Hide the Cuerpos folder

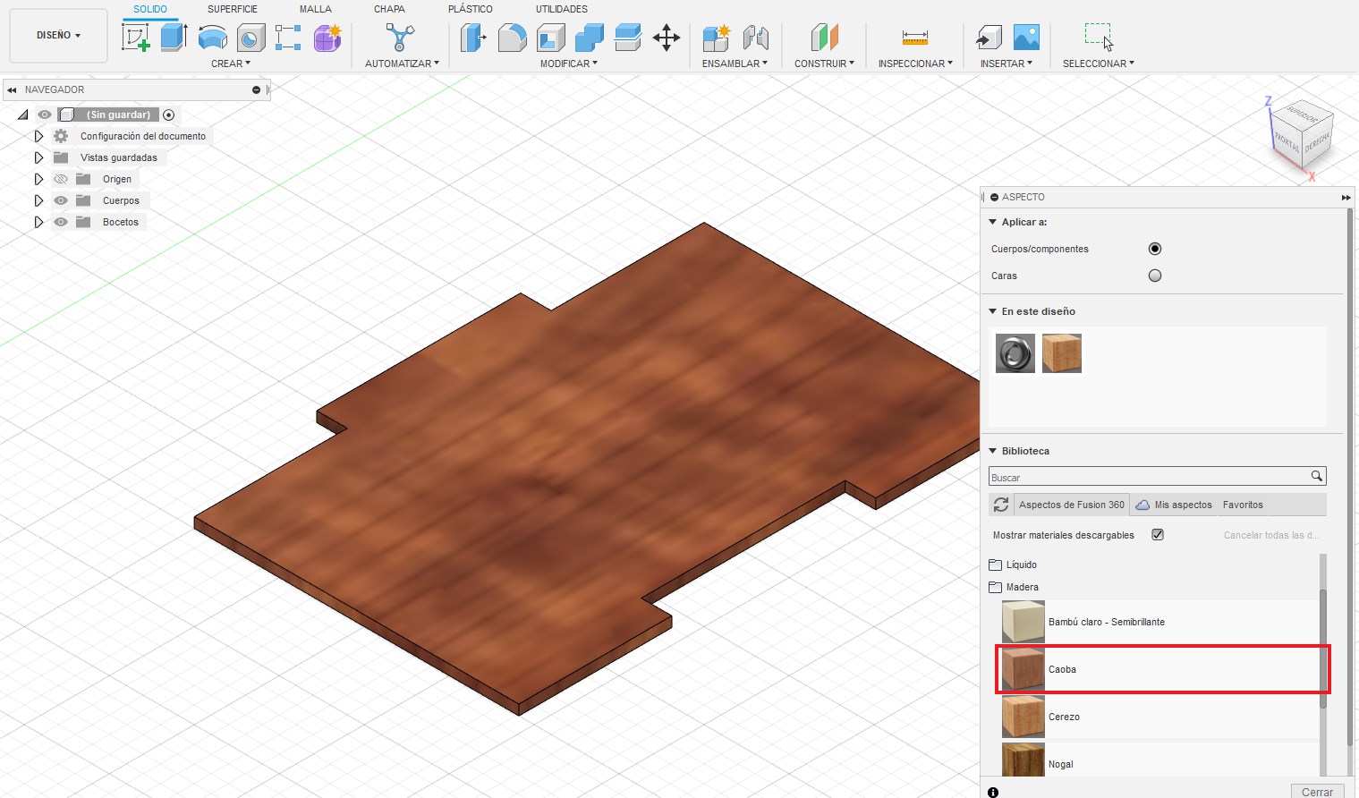tap(61, 200)
